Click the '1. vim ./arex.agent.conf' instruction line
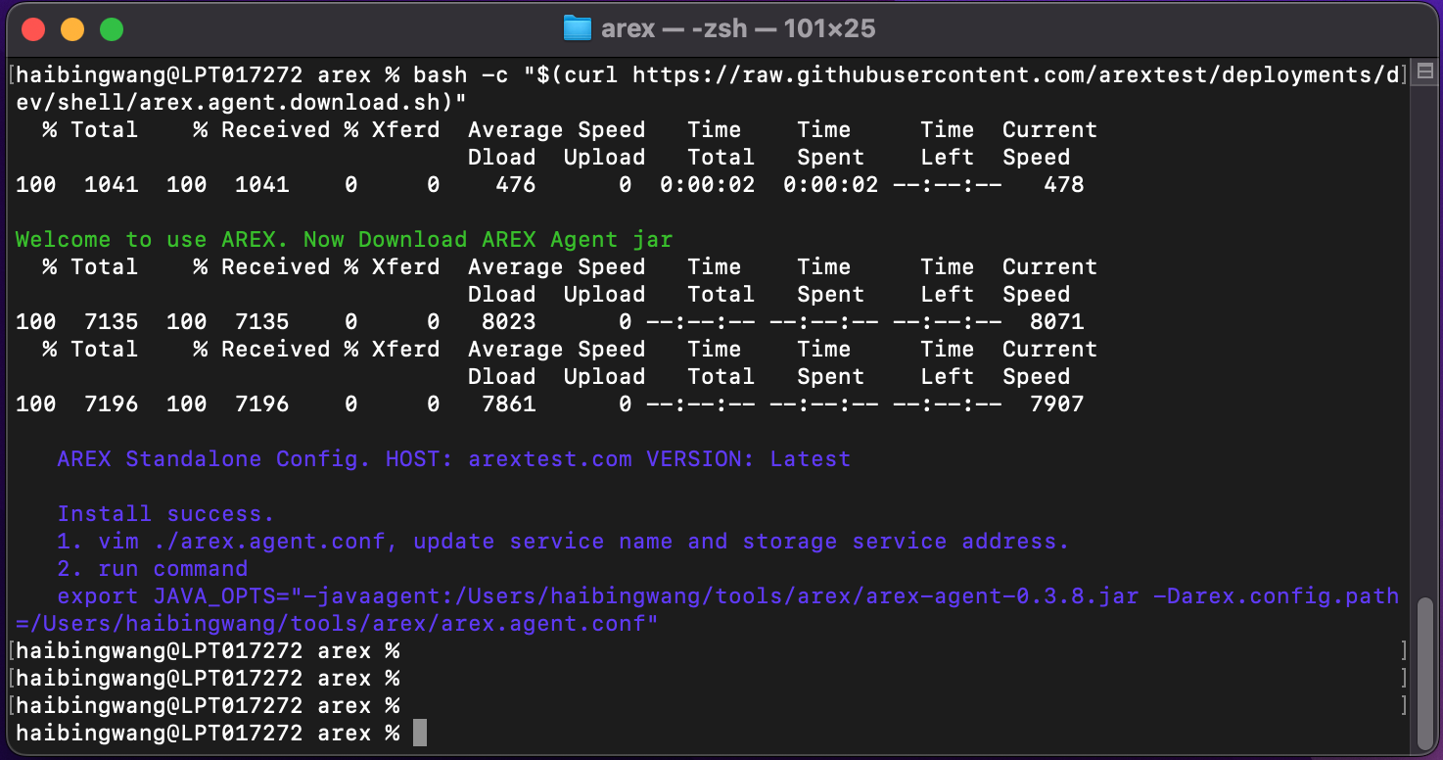Screen dimensions: 1443x760 (x=563, y=541)
